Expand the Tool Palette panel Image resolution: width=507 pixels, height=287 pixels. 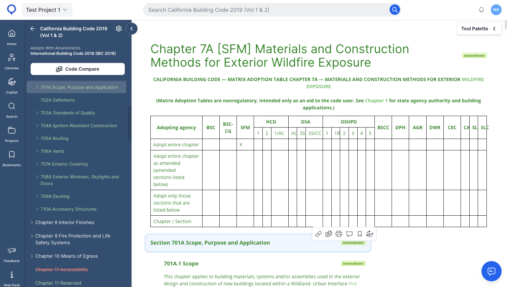[479, 29]
